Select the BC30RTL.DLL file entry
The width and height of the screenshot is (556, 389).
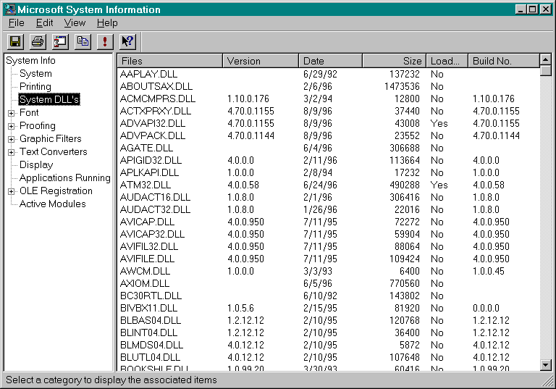click(x=151, y=296)
